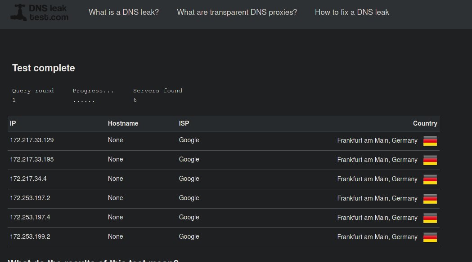
Task: Click the DNS leak test.com site title
Action: pyautogui.click(x=49, y=13)
